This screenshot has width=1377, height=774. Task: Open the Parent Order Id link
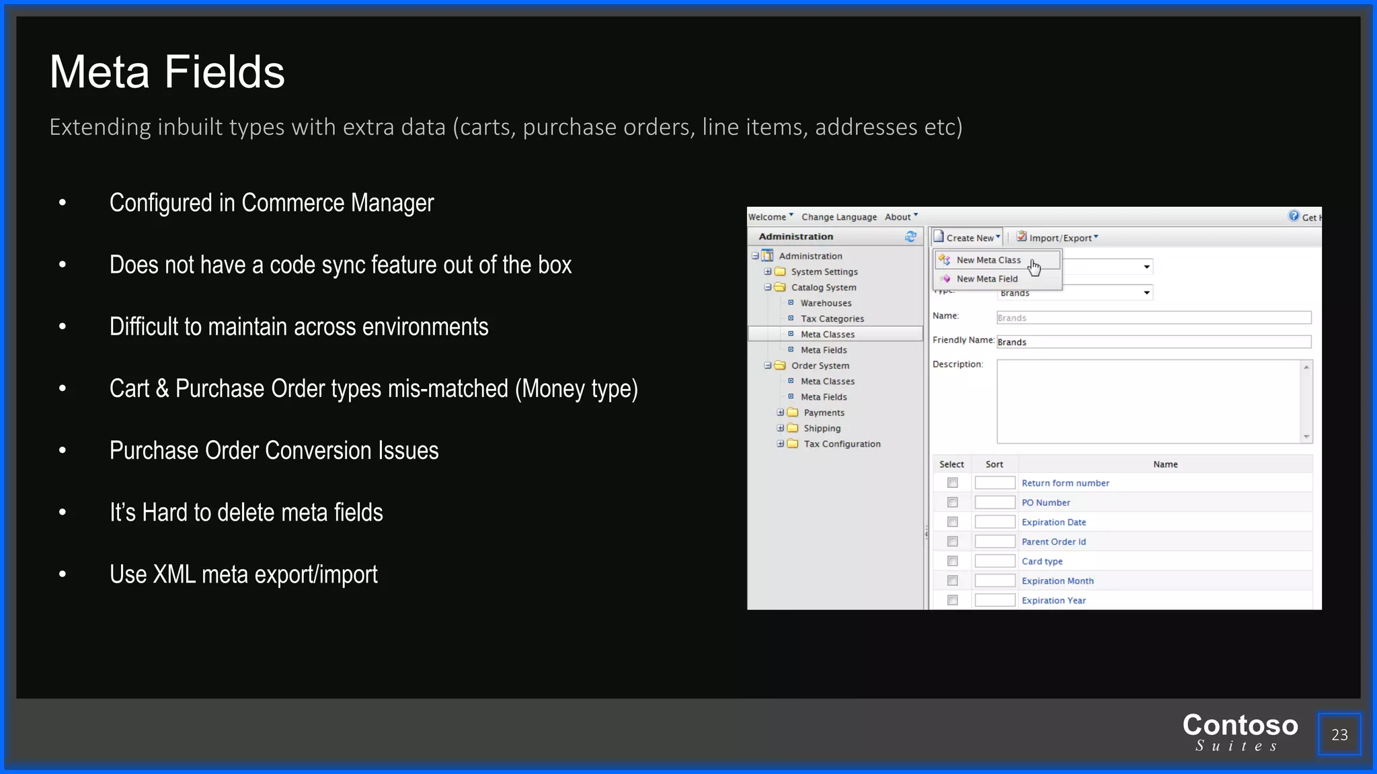pyautogui.click(x=1054, y=542)
